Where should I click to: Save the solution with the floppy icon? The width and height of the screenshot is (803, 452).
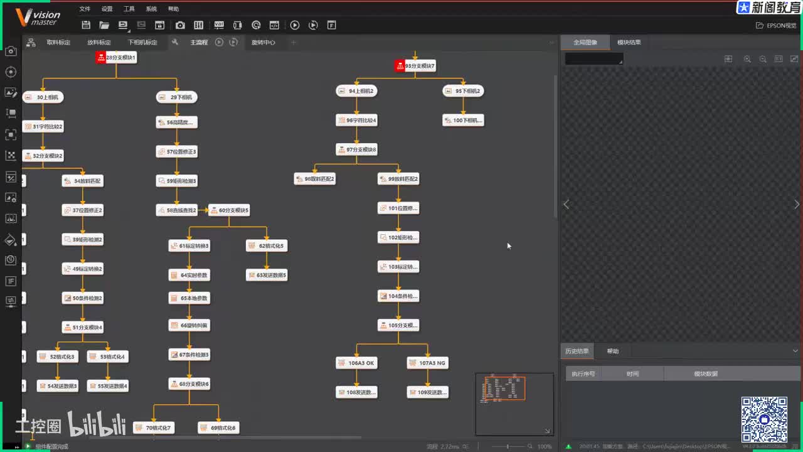pyautogui.click(x=86, y=25)
